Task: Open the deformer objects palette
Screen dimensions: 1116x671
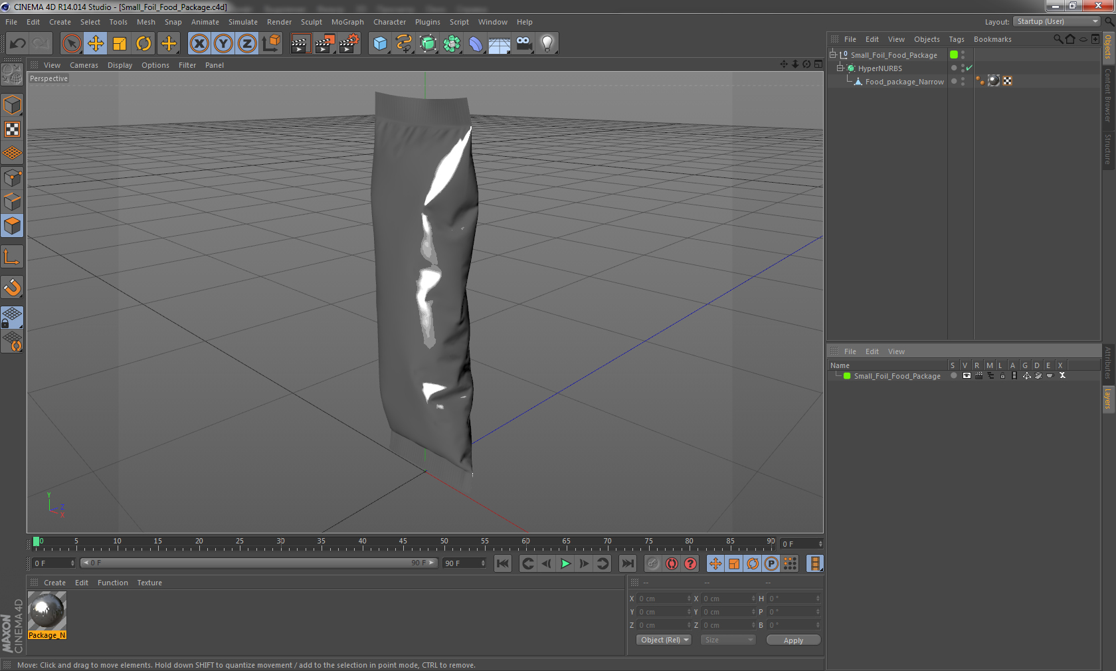Action: pyautogui.click(x=476, y=44)
